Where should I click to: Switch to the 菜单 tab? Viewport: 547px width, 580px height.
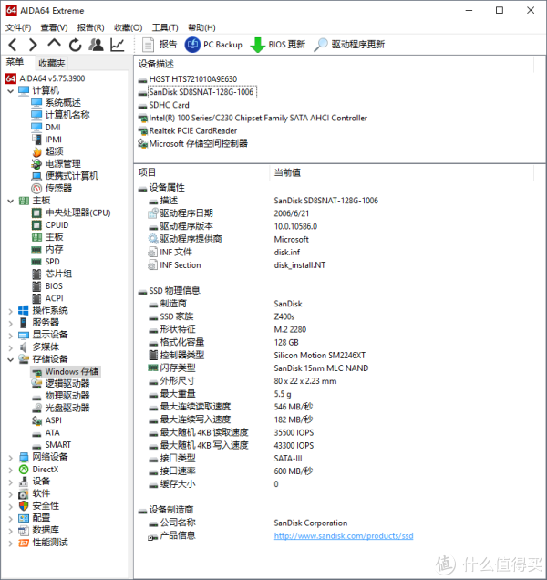15,62
